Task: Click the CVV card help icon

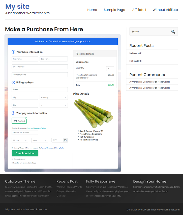Action: pos(65,140)
